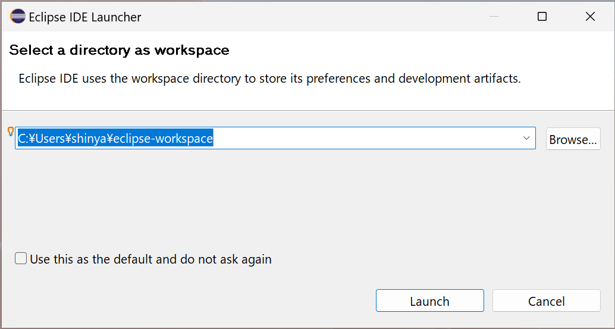Screen dimensions: 615x329
Task: Click the 'Eclipse IDE Launcher' window title
Action: 85,17
